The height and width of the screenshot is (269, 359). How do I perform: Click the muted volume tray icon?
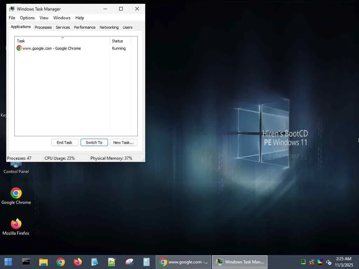(328, 262)
